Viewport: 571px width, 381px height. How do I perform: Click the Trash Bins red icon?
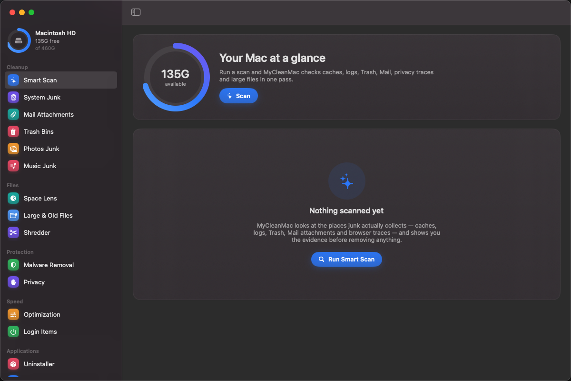coord(13,131)
